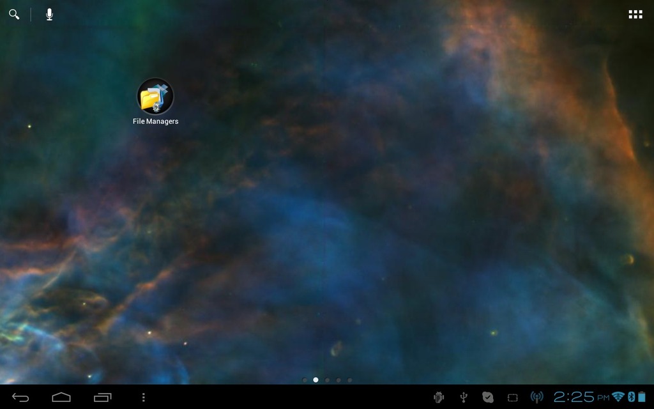
Task: Tap the Wi-Fi signal status icon
Action: pos(618,397)
